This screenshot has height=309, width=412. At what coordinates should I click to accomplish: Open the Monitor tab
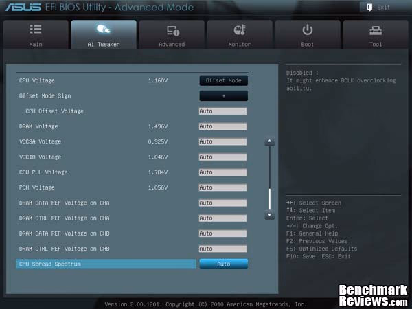[240, 35]
